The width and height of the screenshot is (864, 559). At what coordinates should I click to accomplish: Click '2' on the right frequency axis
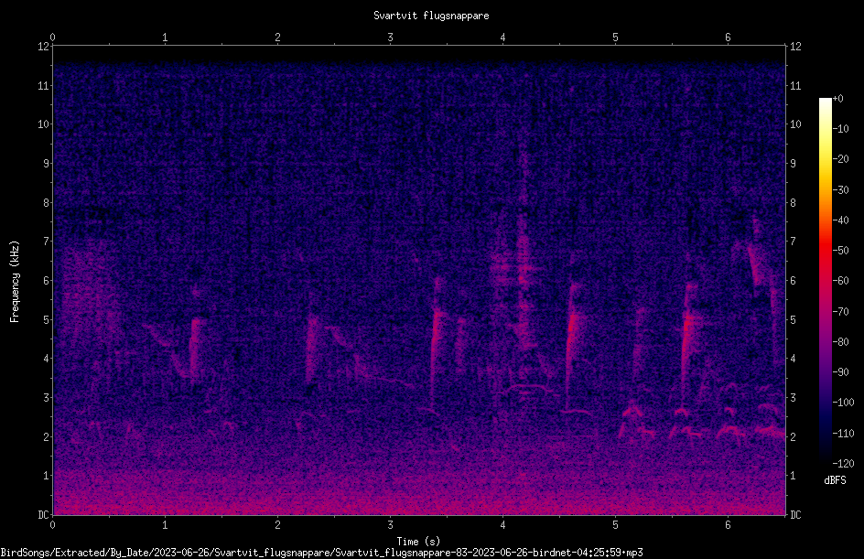[x=793, y=436]
